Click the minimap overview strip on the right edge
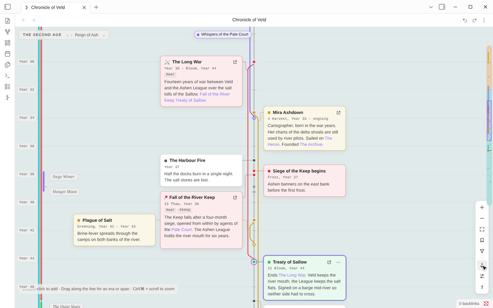This screenshot has height=308, width=493. click(489, 126)
